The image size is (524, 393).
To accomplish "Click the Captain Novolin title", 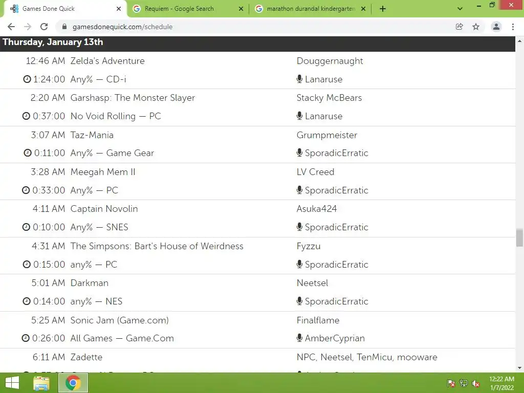I will (x=104, y=209).
